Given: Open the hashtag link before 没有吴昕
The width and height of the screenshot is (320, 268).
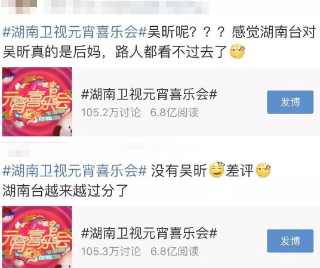Looking at the screenshot, I should (75, 170).
